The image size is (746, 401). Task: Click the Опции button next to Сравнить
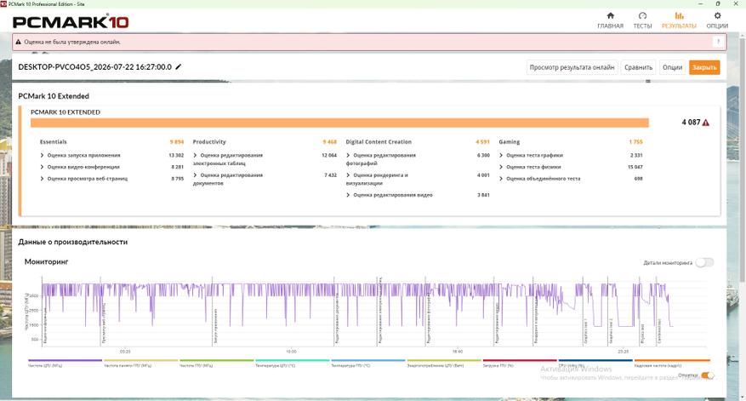(x=672, y=67)
